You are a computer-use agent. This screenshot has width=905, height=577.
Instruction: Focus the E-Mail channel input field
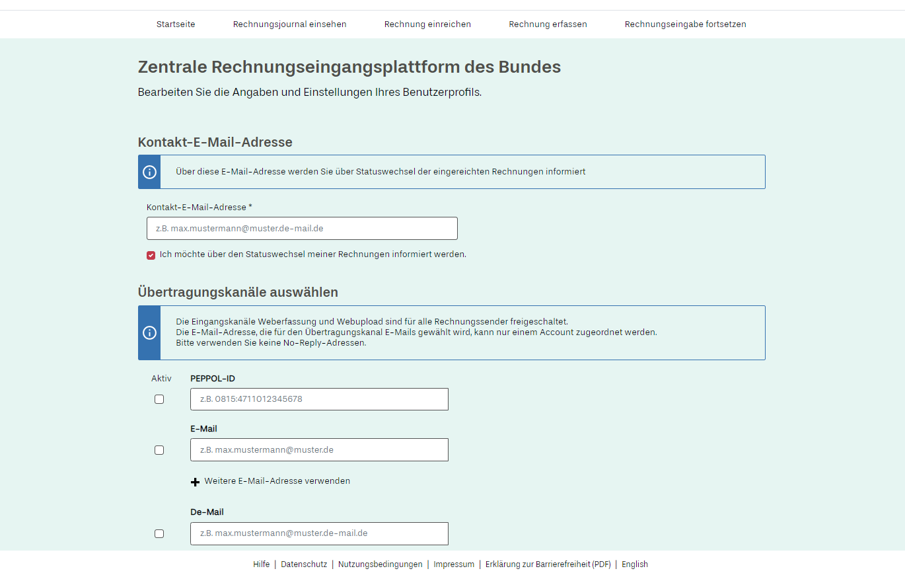(319, 450)
